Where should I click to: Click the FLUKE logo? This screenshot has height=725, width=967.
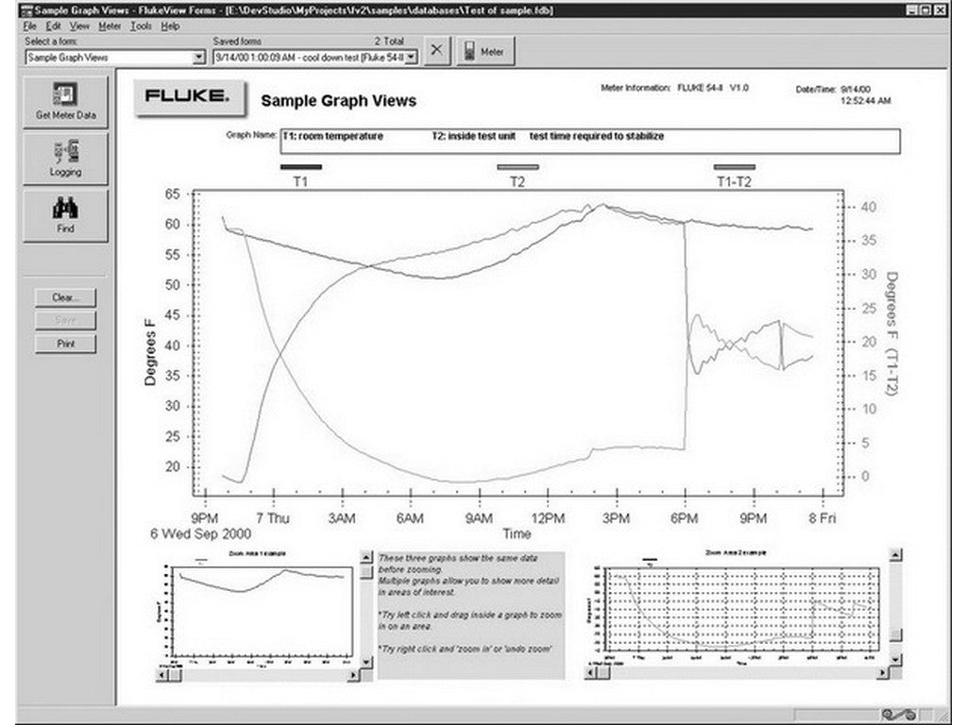[188, 96]
